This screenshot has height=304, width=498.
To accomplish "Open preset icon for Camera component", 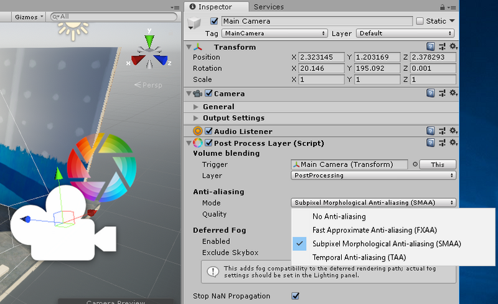I will [442, 93].
